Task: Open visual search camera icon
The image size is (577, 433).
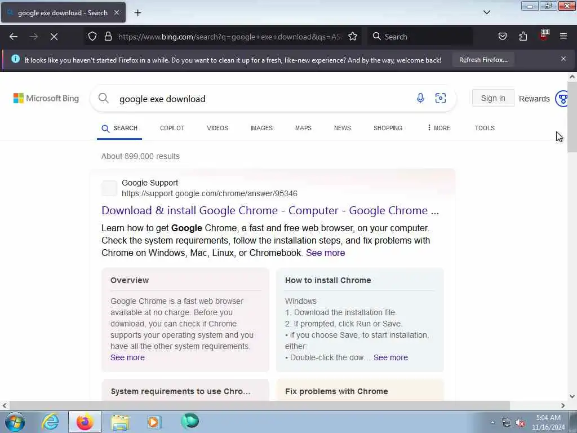Action: pyautogui.click(x=441, y=98)
